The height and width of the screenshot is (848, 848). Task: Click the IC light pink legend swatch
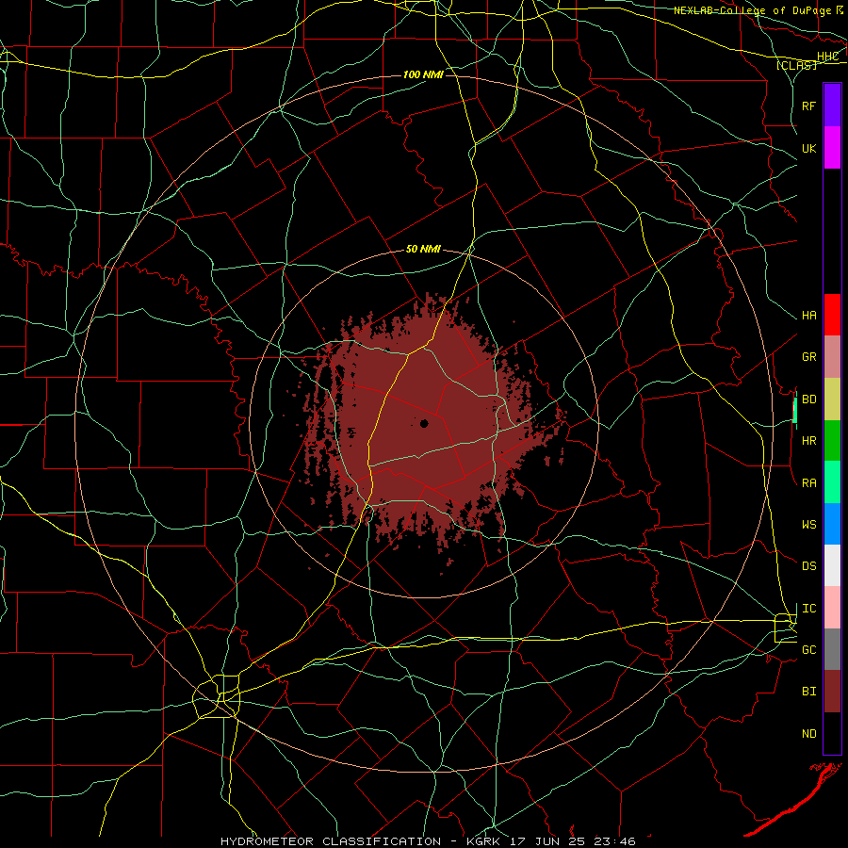[832, 608]
